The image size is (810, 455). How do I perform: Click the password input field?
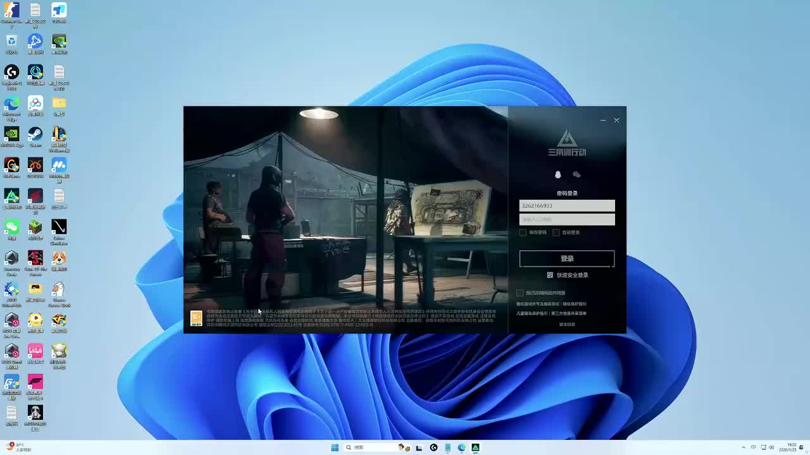tap(567, 219)
